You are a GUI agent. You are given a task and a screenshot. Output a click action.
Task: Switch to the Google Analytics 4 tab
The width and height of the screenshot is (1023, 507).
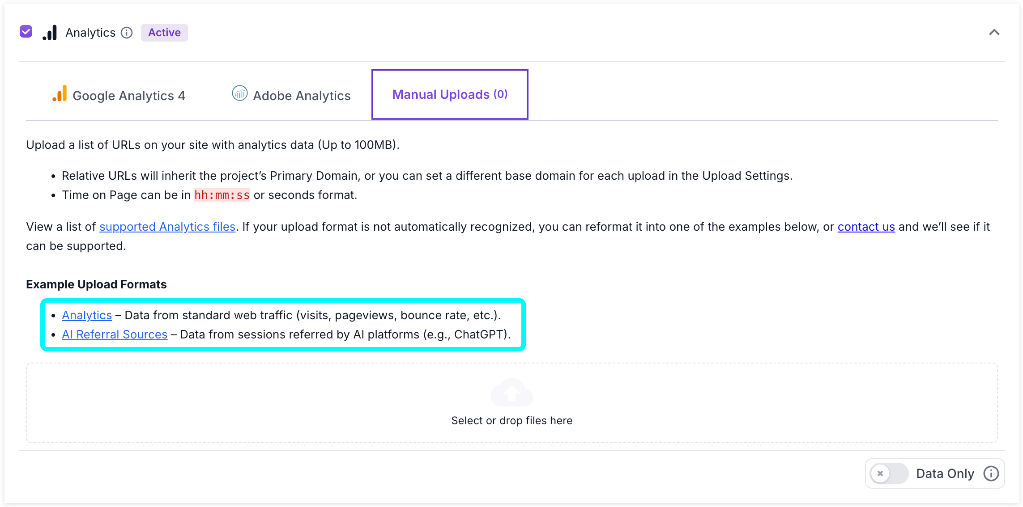point(119,95)
